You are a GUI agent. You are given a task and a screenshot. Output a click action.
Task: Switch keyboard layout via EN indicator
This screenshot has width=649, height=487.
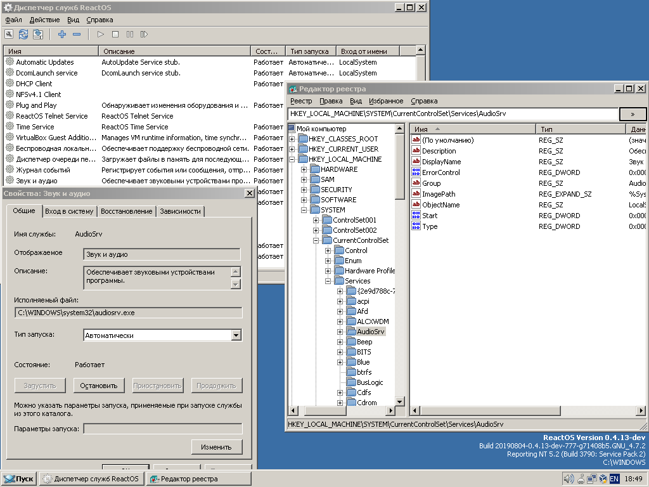click(614, 479)
